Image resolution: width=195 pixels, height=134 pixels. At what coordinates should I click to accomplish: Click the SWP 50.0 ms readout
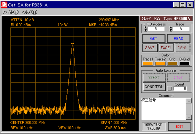[x=115, y=128]
